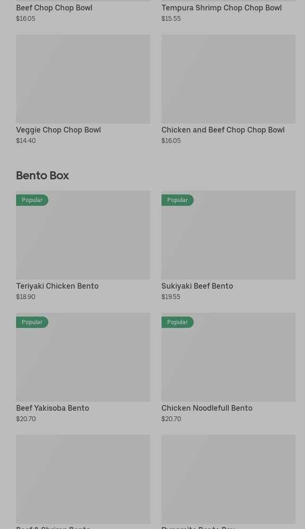Select the Sukiyaki Beef Bento name
Image resolution: width=305 pixels, height=529 pixels.
(197, 286)
